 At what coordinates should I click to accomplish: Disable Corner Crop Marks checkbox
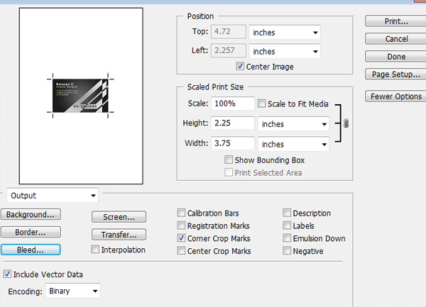point(181,238)
